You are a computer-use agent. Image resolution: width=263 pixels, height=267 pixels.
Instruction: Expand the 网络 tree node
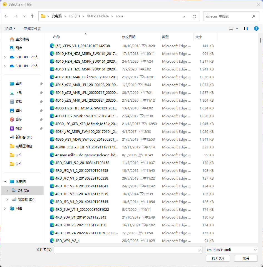5,209
